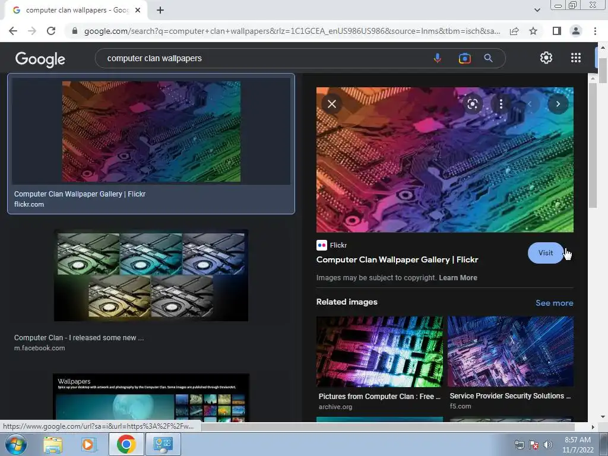Close the image preview panel
Screen dimensions: 608x456
tap(332, 104)
